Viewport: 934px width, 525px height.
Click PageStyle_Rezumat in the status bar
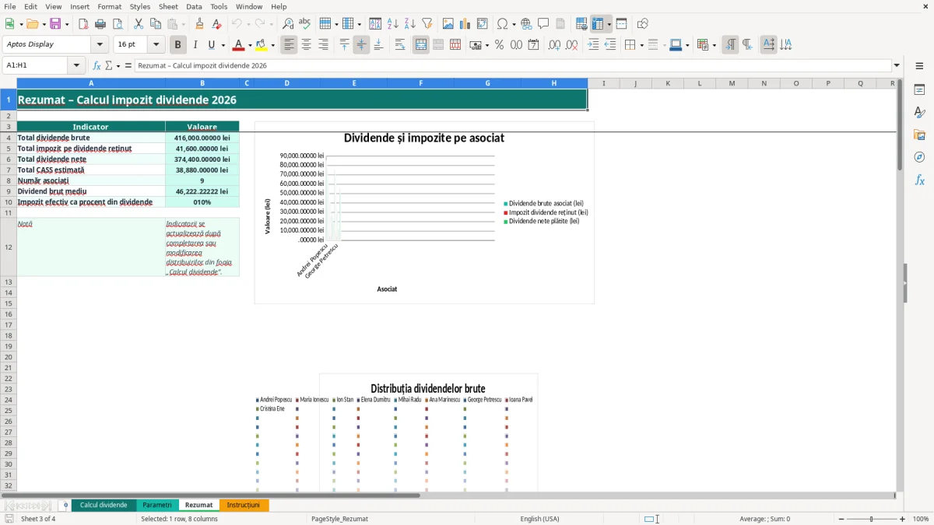(x=339, y=519)
